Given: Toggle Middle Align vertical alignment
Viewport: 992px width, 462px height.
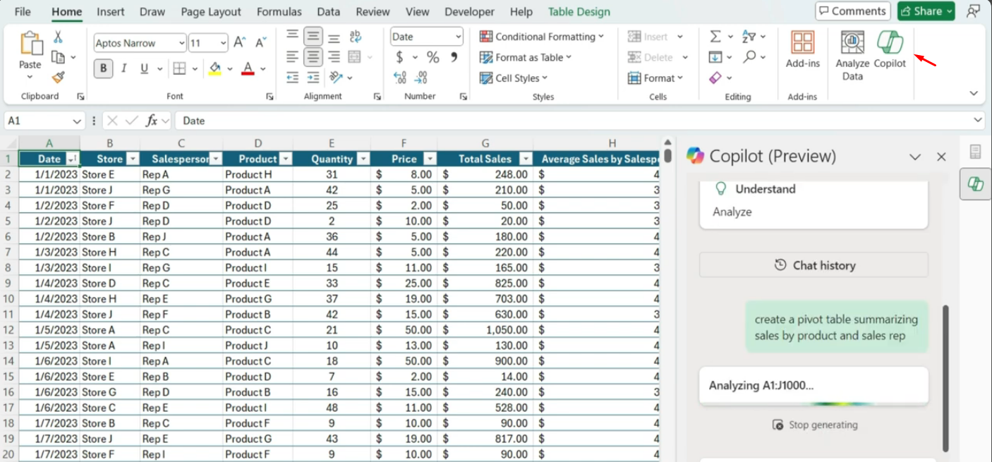Looking at the screenshot, I should [313, 37].
